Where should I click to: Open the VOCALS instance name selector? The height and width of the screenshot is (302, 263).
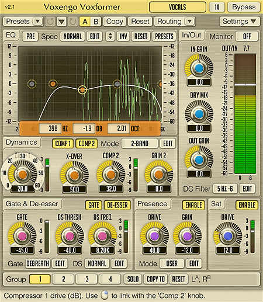178,8
